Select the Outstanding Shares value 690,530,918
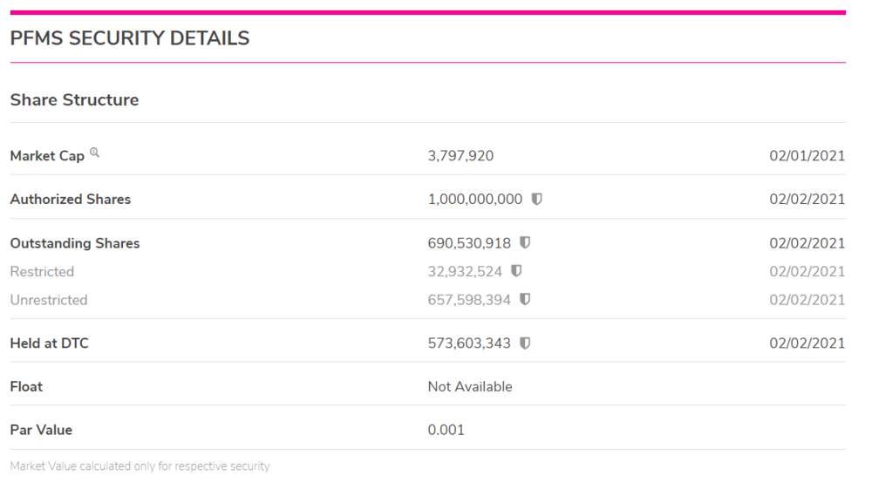Image resolution: width=872 pixels, height=489 pixels. coord(469,243)
